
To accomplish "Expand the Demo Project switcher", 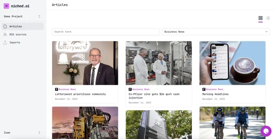I will coord(22,16).
